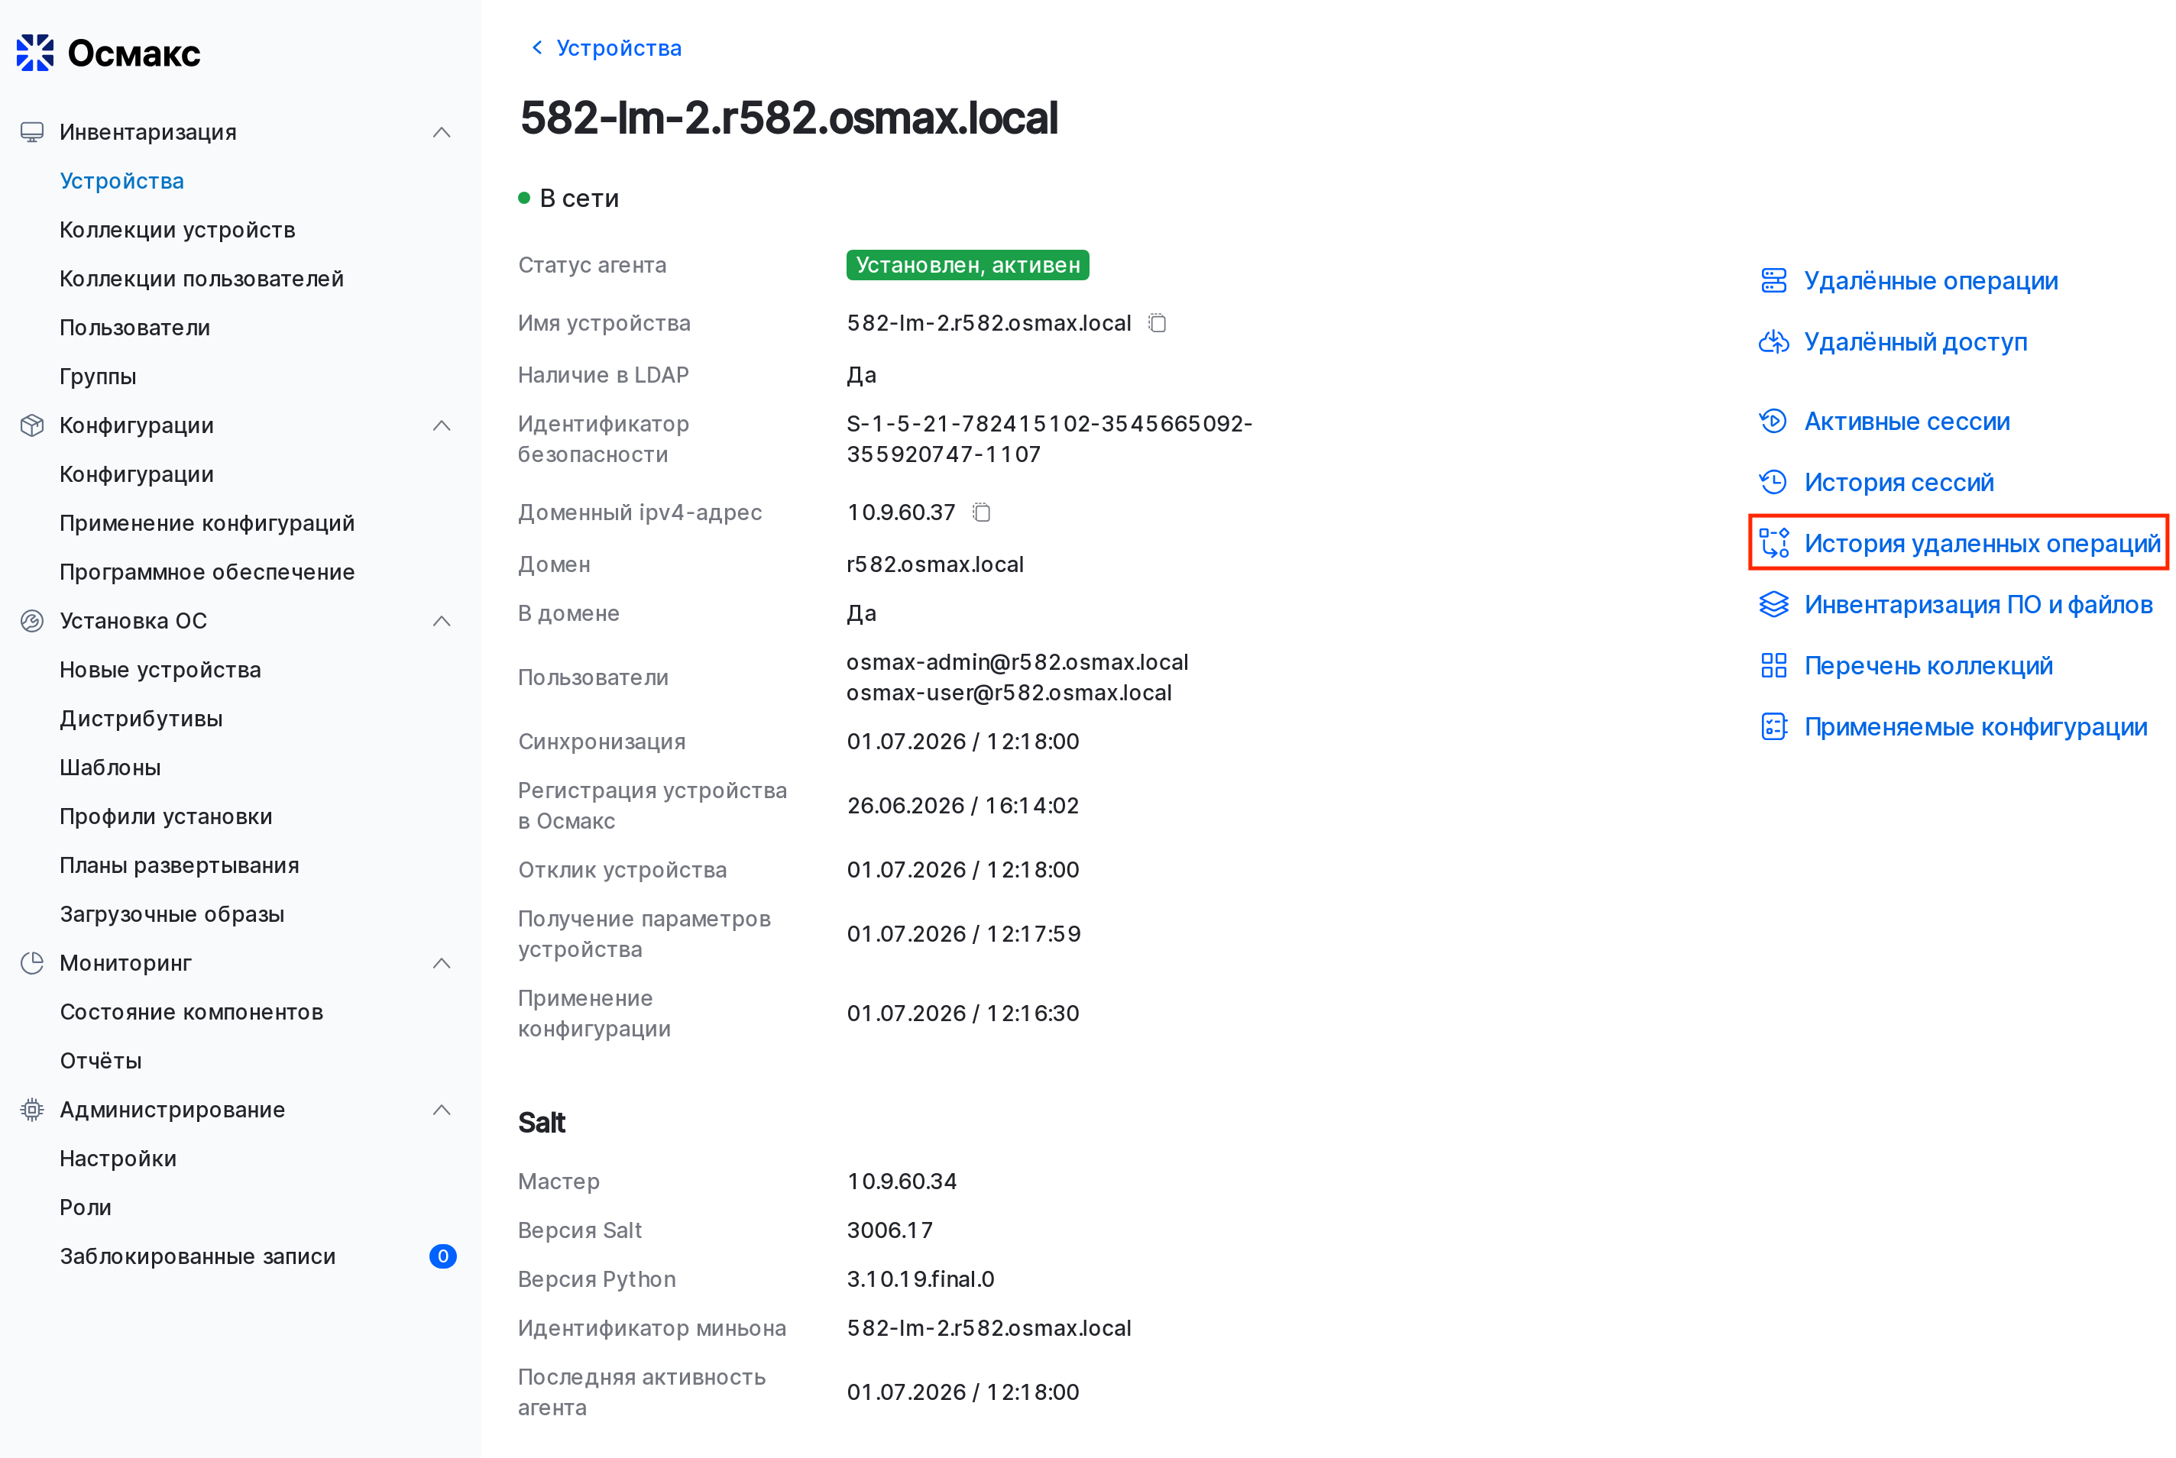Click the back chevron next to Устройства
Screen dimensions: 2176x1458
[x=536, y=47]
